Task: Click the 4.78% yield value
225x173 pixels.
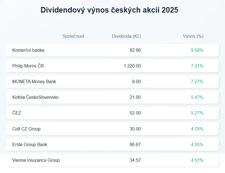Action: tap(197, 129)
